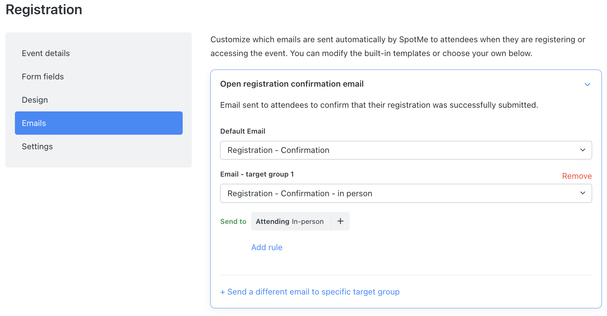Click the plus icon next to Attending In-person
The width and height of the screenshot is (607, 316).
tap(340, 221)
